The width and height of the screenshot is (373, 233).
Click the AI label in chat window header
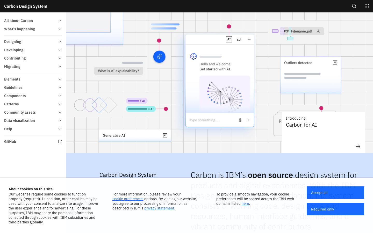pyautogui.click(x=229, y=39)
